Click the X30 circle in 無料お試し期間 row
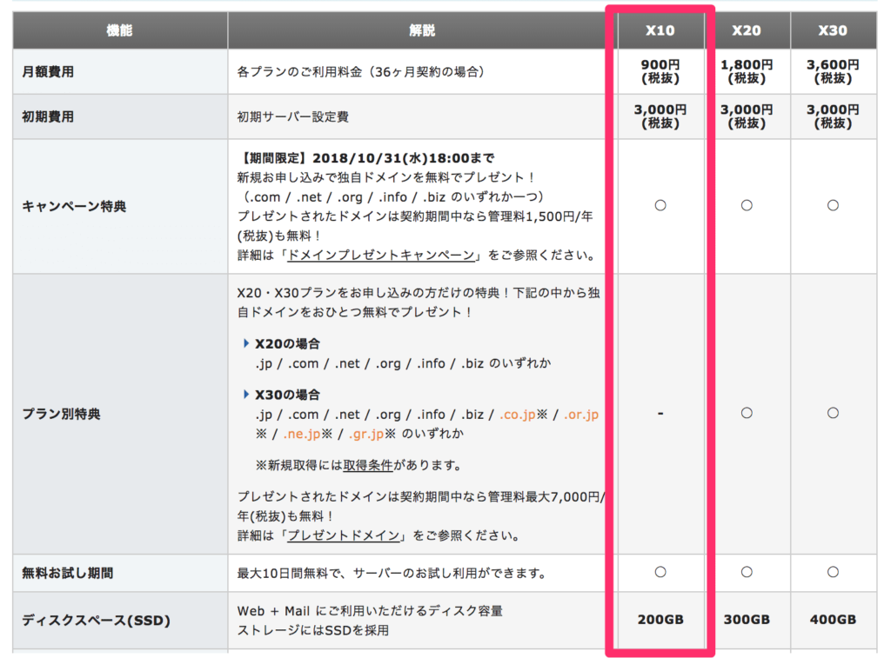 (x=833, y=572)
